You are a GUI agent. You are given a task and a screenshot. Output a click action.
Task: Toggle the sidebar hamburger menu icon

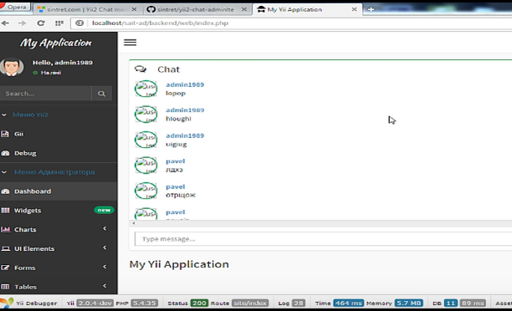(130, 43)
